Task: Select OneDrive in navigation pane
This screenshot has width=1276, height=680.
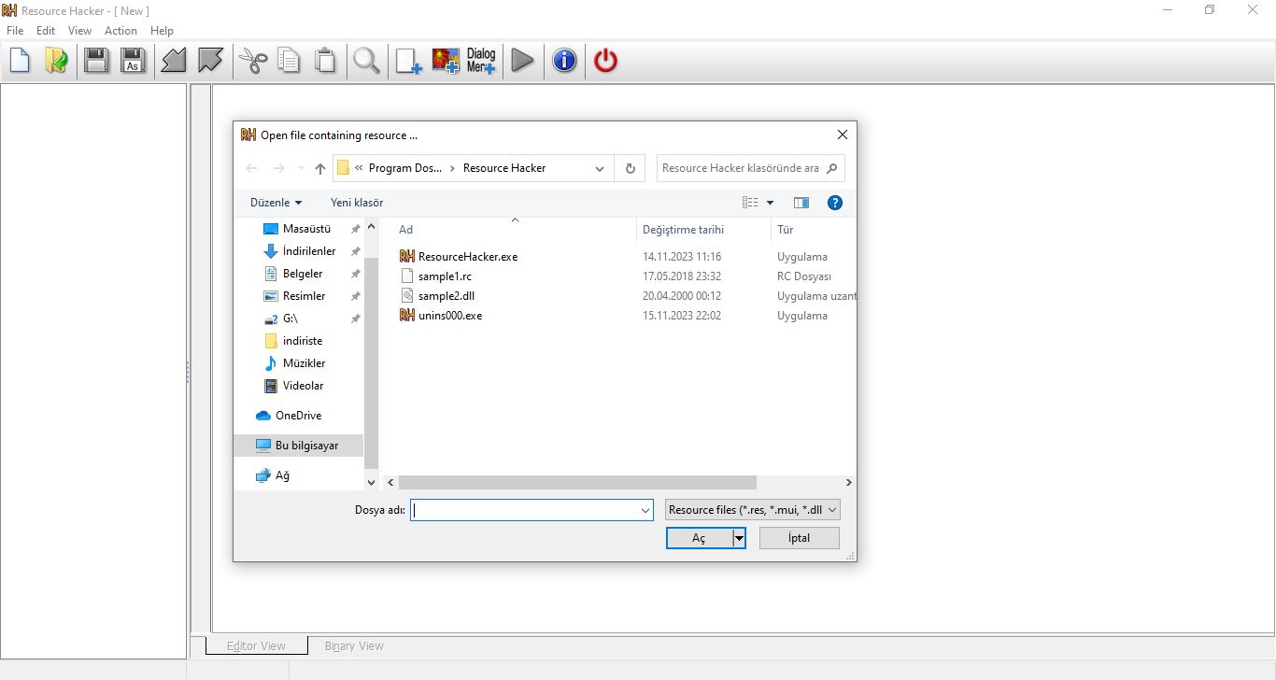Action: [x=298, y=416]
